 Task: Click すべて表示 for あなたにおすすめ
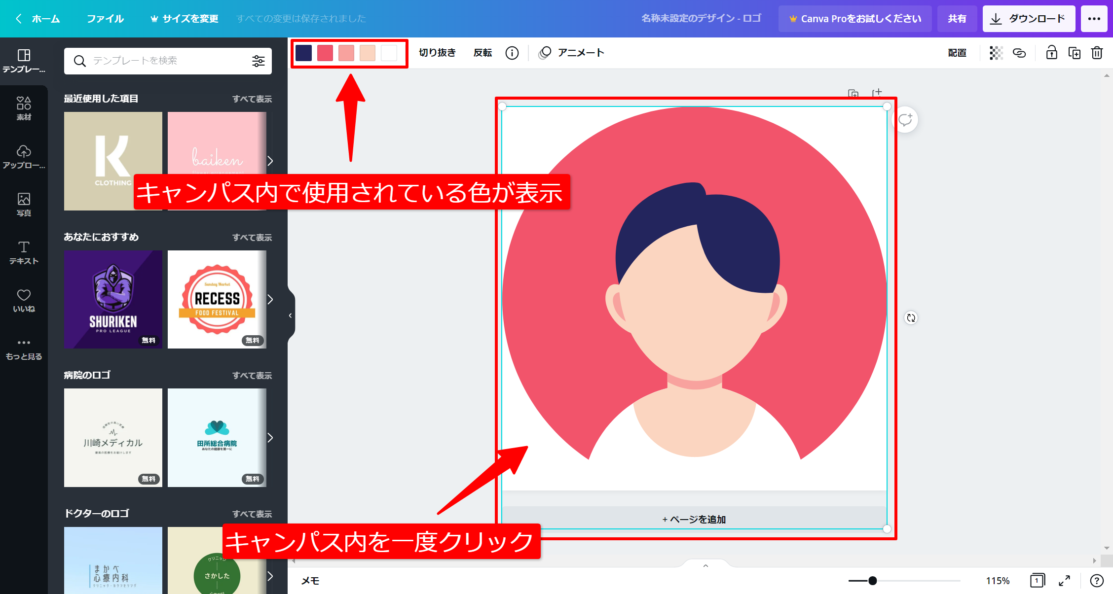[x=252, y=238]
